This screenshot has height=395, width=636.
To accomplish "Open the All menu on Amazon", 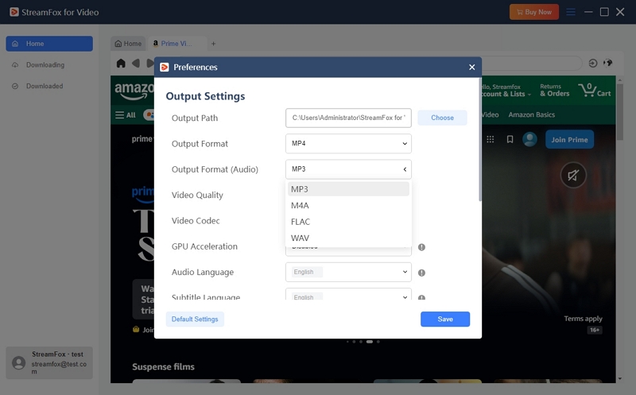I will click(x=126, y=115).
